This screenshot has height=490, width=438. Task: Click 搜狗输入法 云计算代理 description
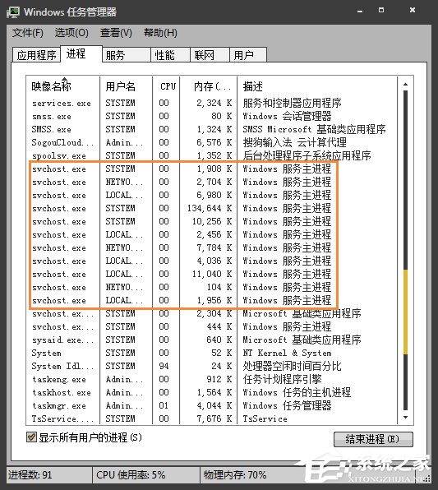pos(295,142)
